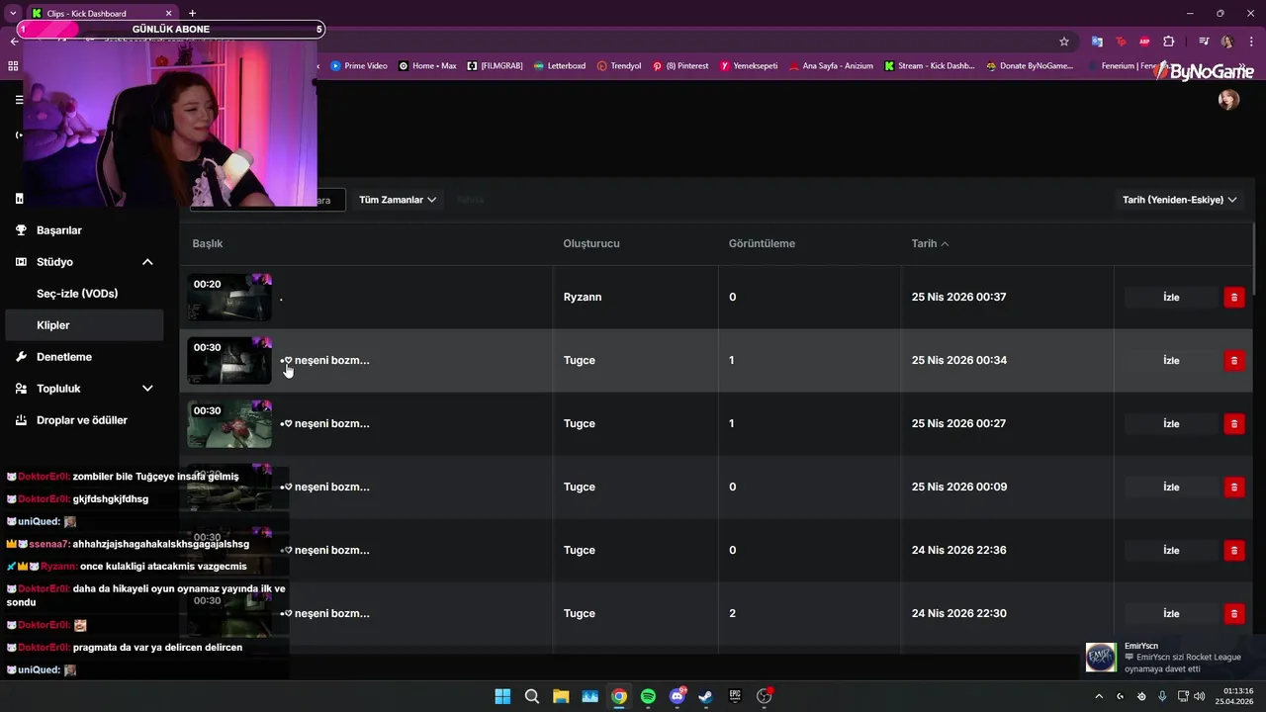Delete the clip dated 24 Nis 2026 22:36

tap(1233, 550)
